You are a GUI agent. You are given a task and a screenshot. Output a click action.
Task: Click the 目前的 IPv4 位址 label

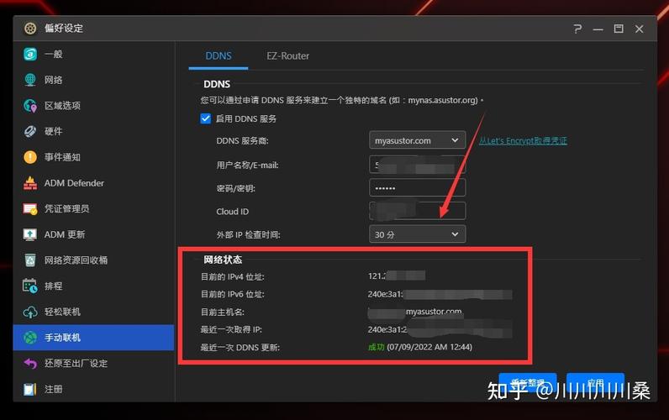click(x=233, y=276)
